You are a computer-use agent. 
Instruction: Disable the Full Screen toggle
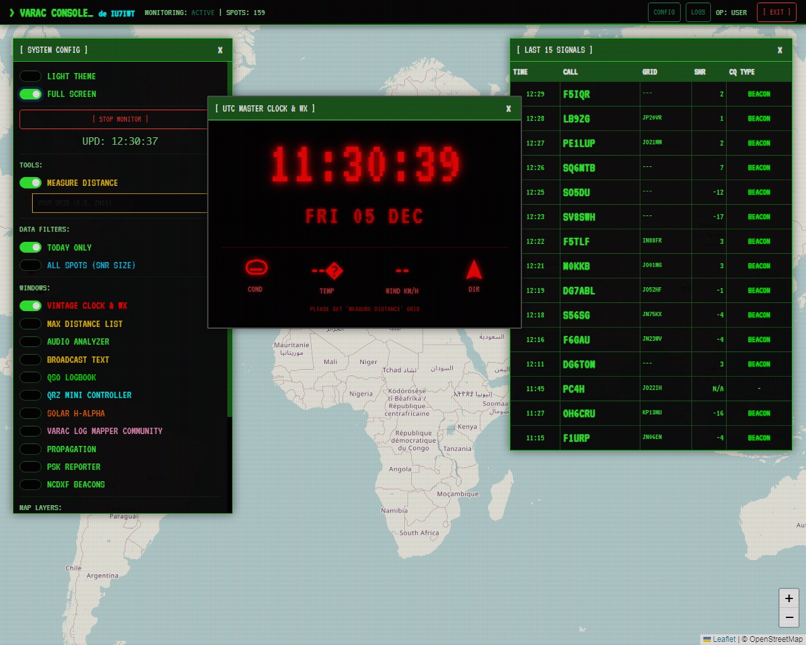coord(30,94)
